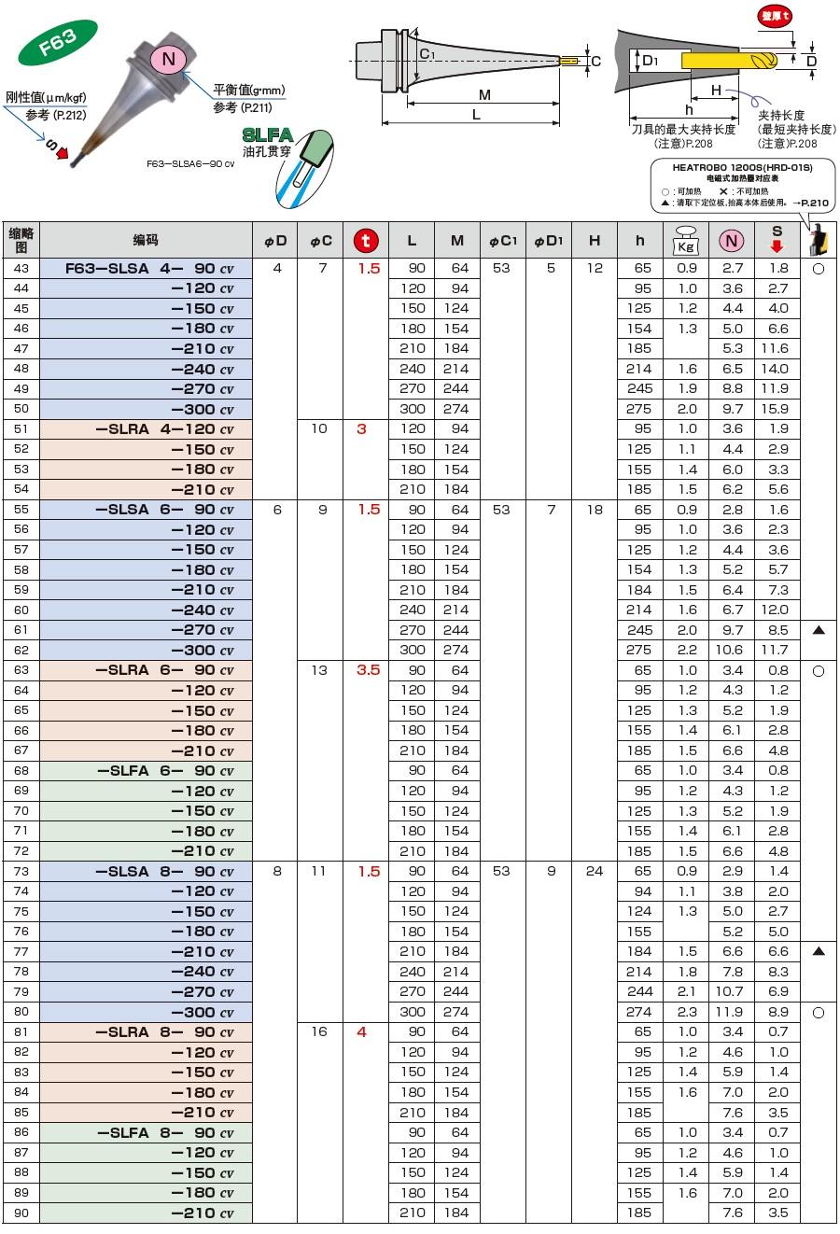This screenshot has height=1234, width=840.
Task: Click the 参考 (P.211) reference text
Action: [x=243, y=107]
